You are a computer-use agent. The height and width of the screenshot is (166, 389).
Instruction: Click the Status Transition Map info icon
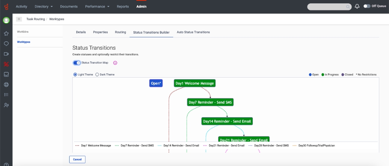point(115,63)
